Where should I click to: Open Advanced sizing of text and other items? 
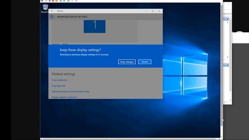pos(70,91)
